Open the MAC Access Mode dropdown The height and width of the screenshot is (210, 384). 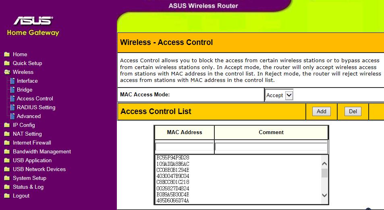click(279, 95)
